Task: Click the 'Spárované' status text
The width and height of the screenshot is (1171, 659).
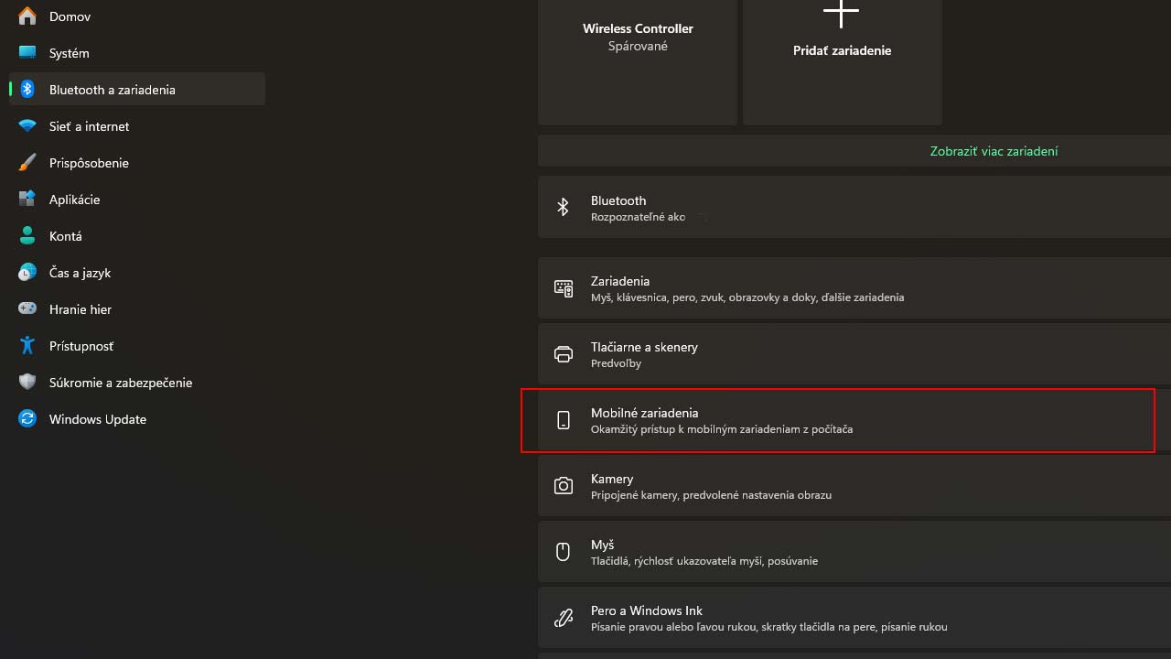Action: coord(638,46)
